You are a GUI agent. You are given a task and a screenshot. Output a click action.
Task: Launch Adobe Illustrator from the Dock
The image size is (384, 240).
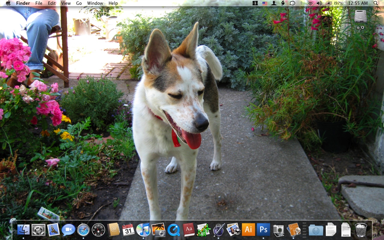[248, 230]
